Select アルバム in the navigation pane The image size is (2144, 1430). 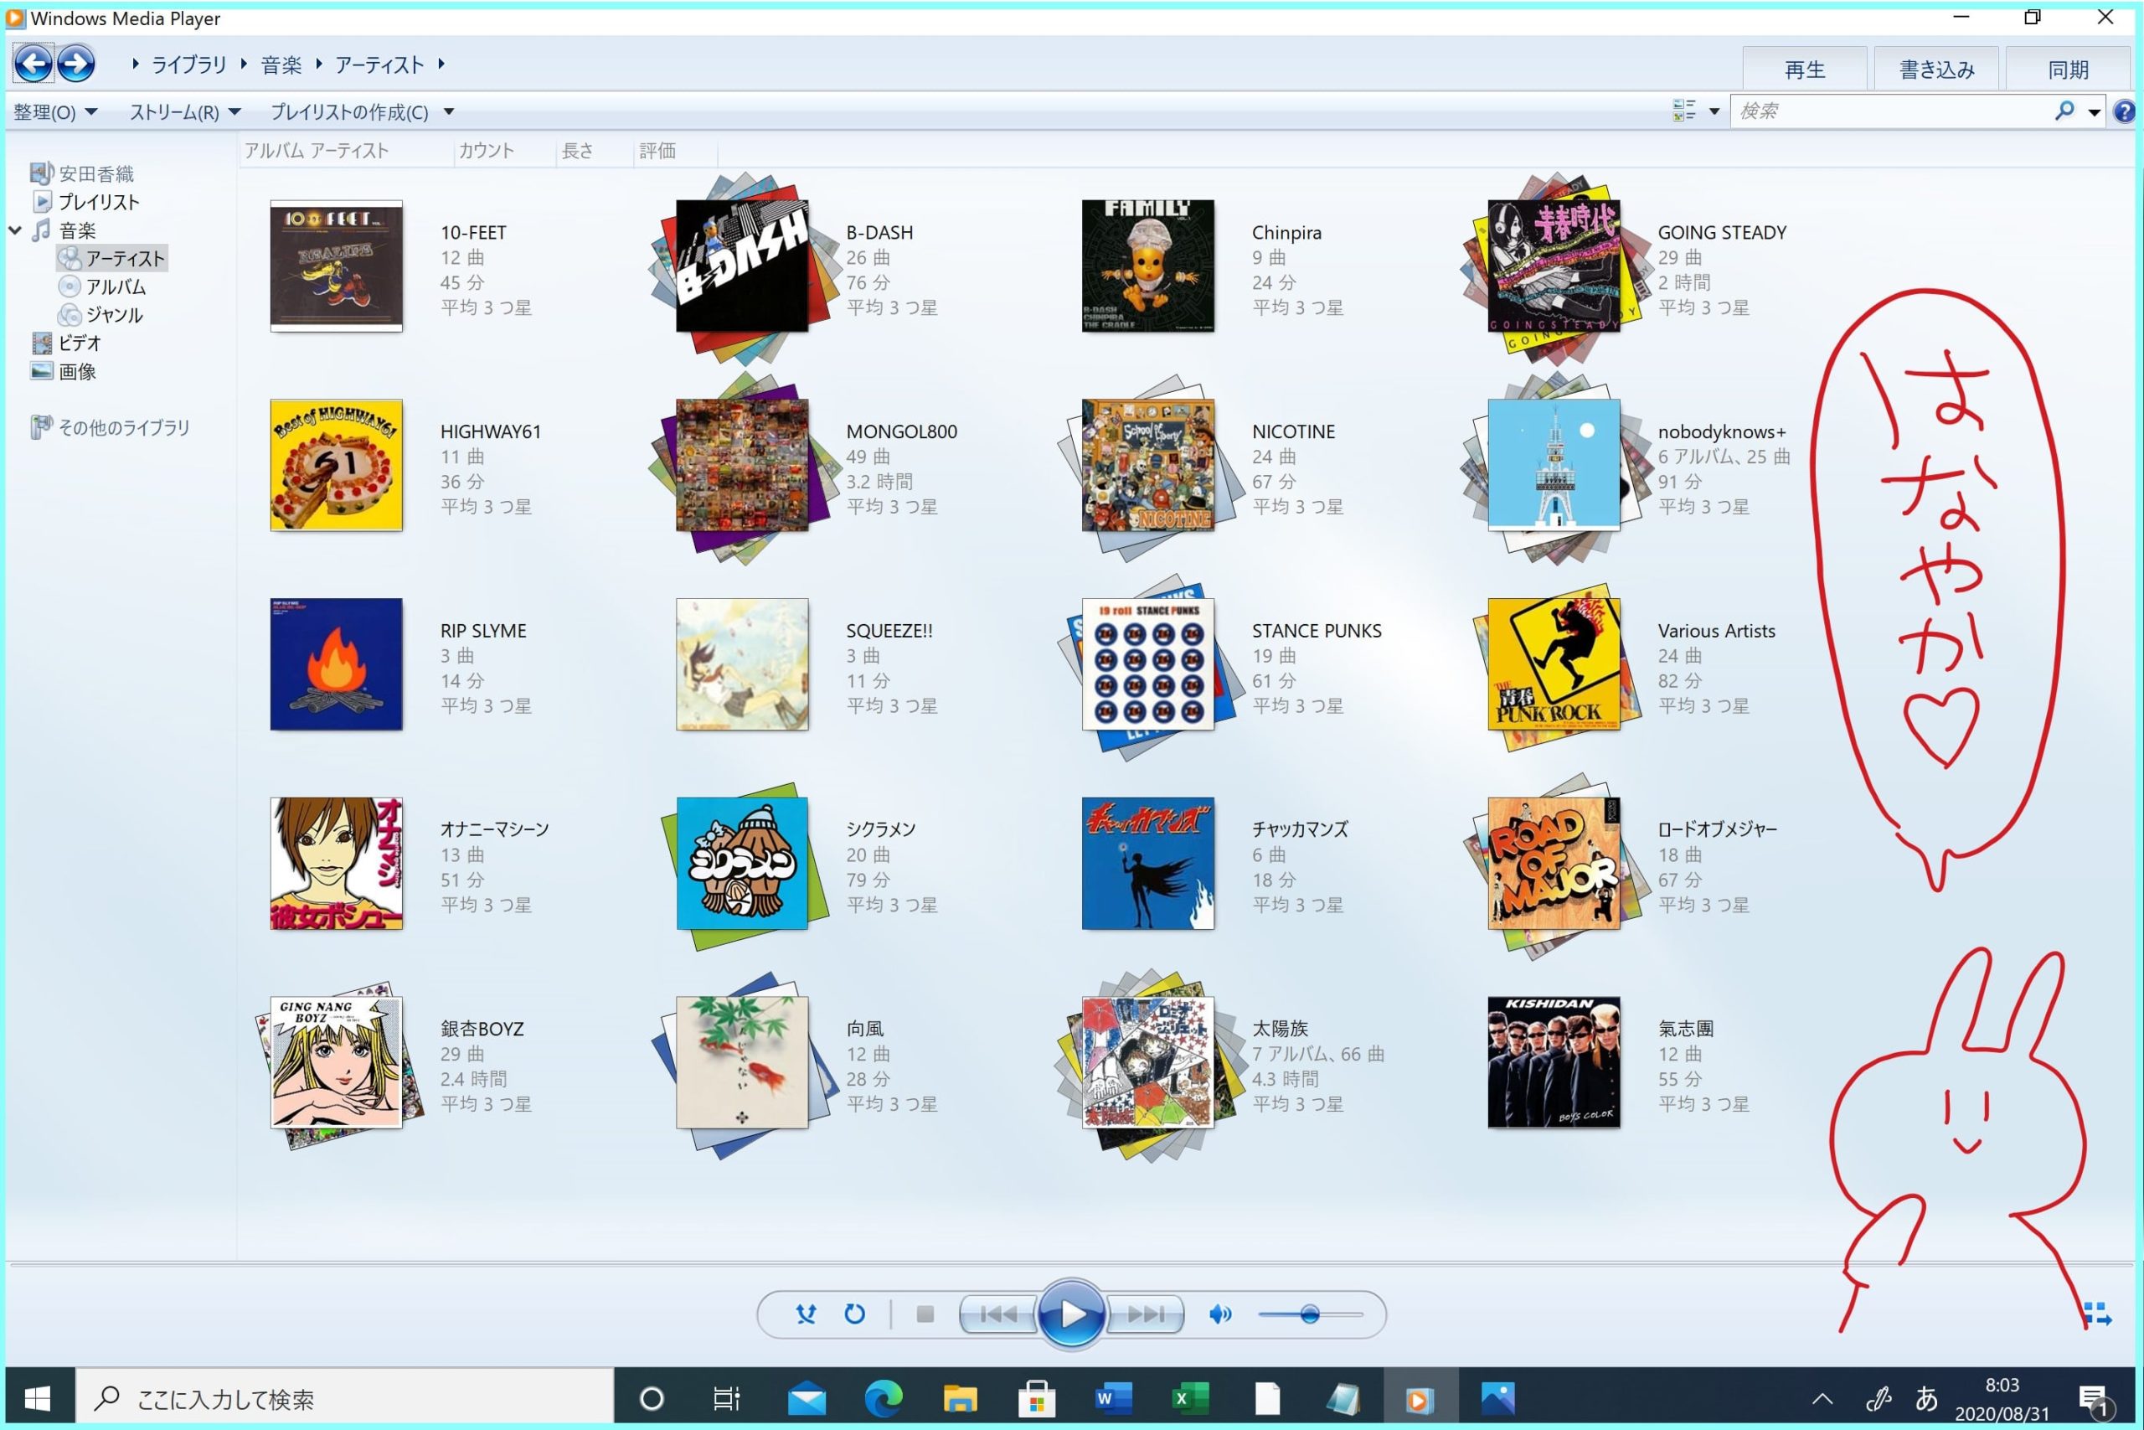(x=116, y=287)
